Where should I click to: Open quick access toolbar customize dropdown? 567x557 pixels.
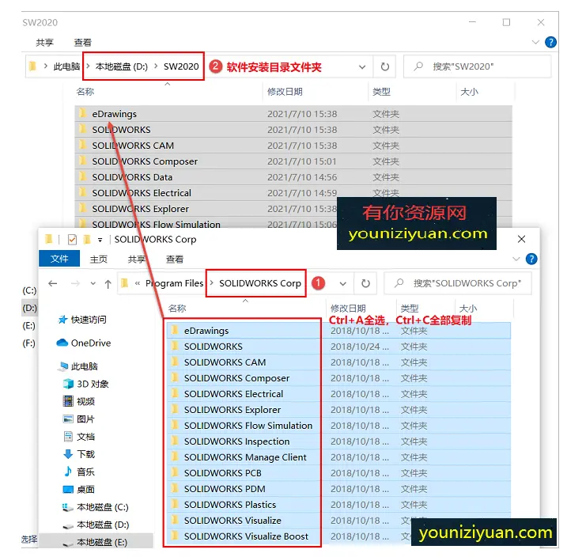[100, 240]
